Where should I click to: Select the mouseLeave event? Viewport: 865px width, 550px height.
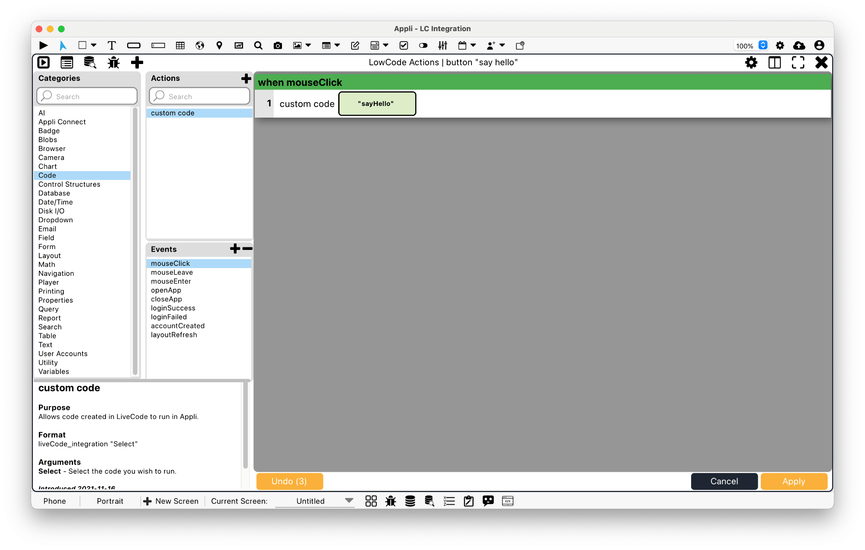tap(172, 272)
